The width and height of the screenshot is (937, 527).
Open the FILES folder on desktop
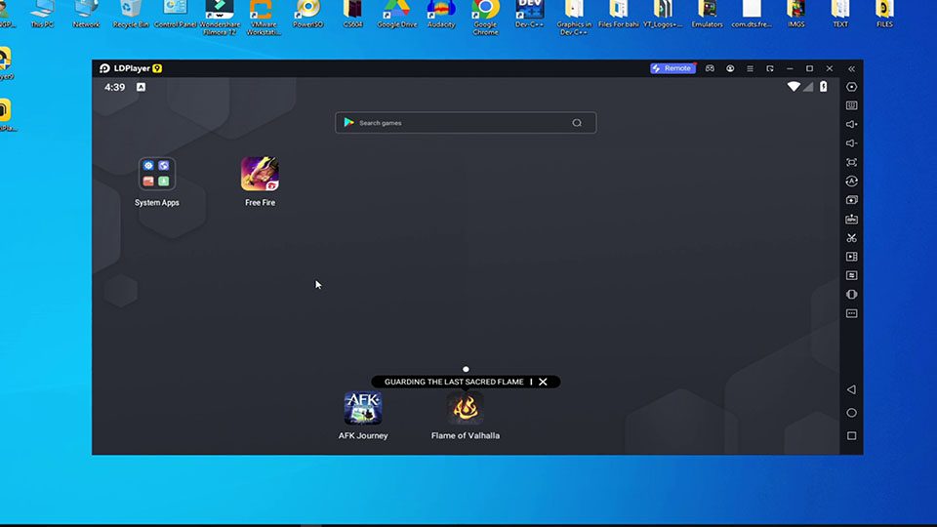point(884,13)
